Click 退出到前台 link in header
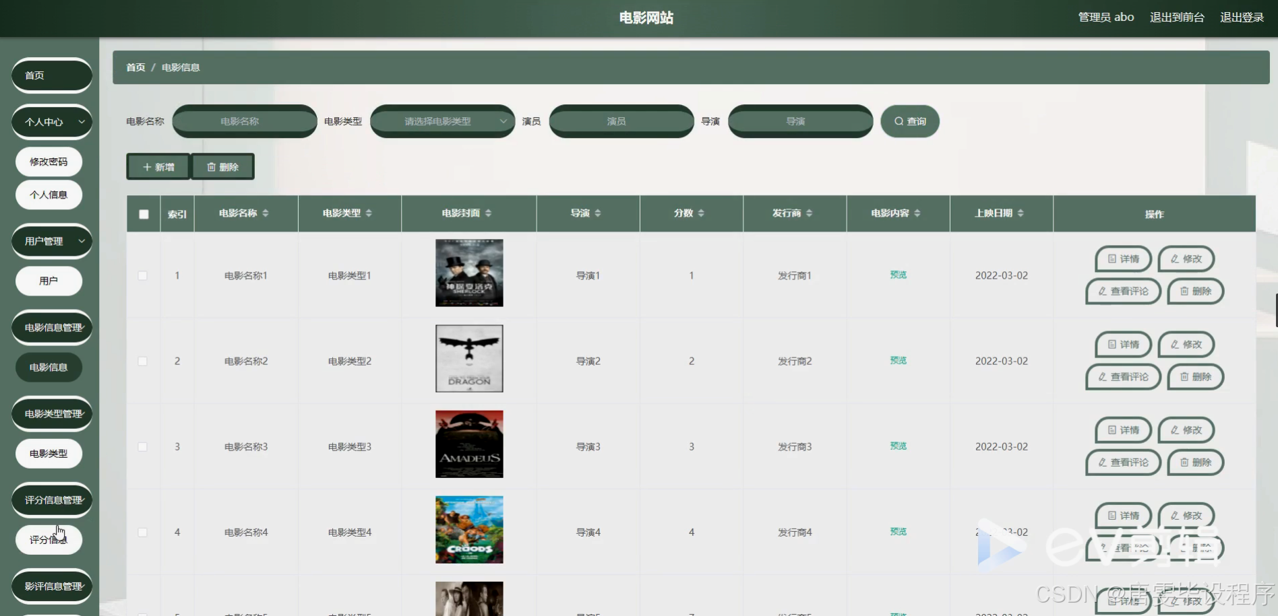Screen dimensions: 1278x616 click(x=1177, y=18)
